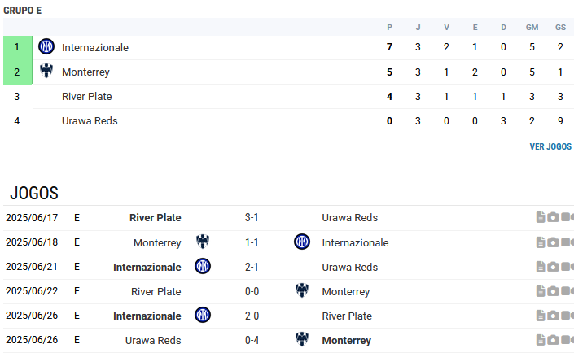Open photos icon for Internazionale 2-0 River Plate

553,316
